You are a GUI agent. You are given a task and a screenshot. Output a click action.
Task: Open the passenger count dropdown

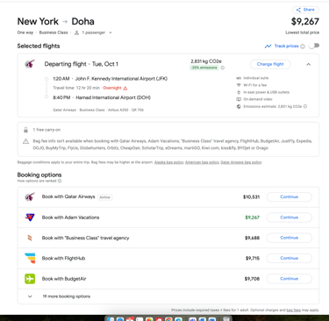click(94, 32)
